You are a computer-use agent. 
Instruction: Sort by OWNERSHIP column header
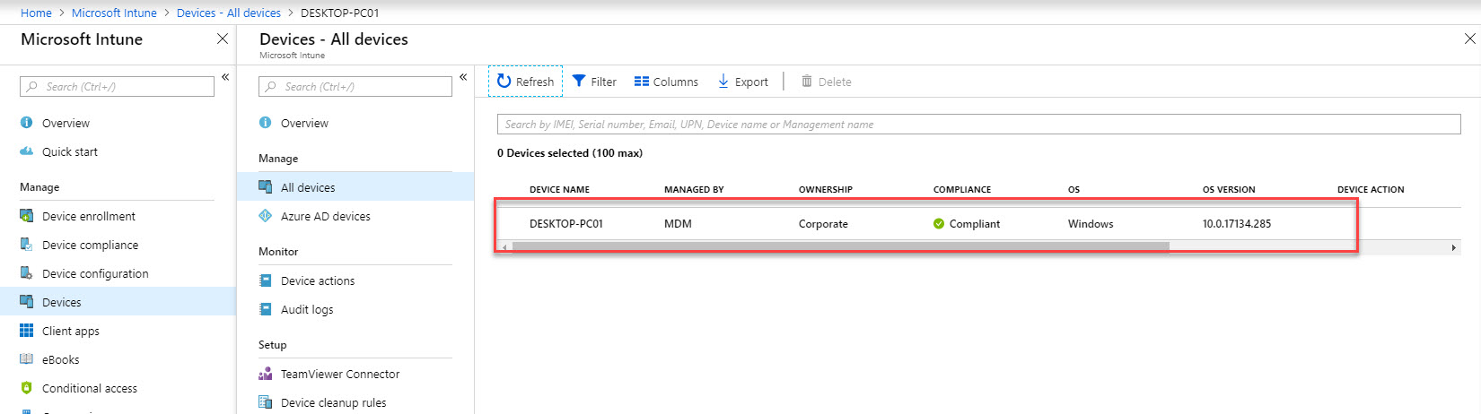(x=826, y=189)
